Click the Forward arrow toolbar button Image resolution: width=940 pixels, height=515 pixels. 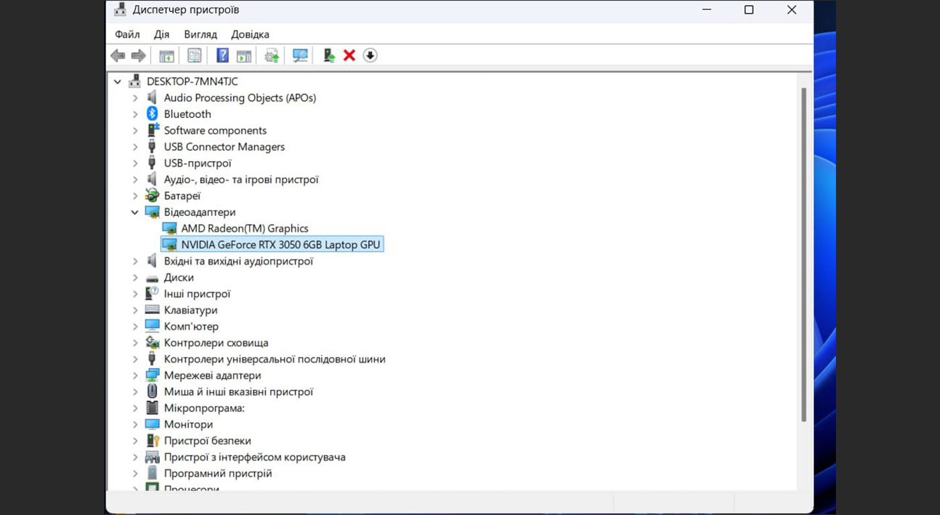pyautogui.click(x=138, y=56)
